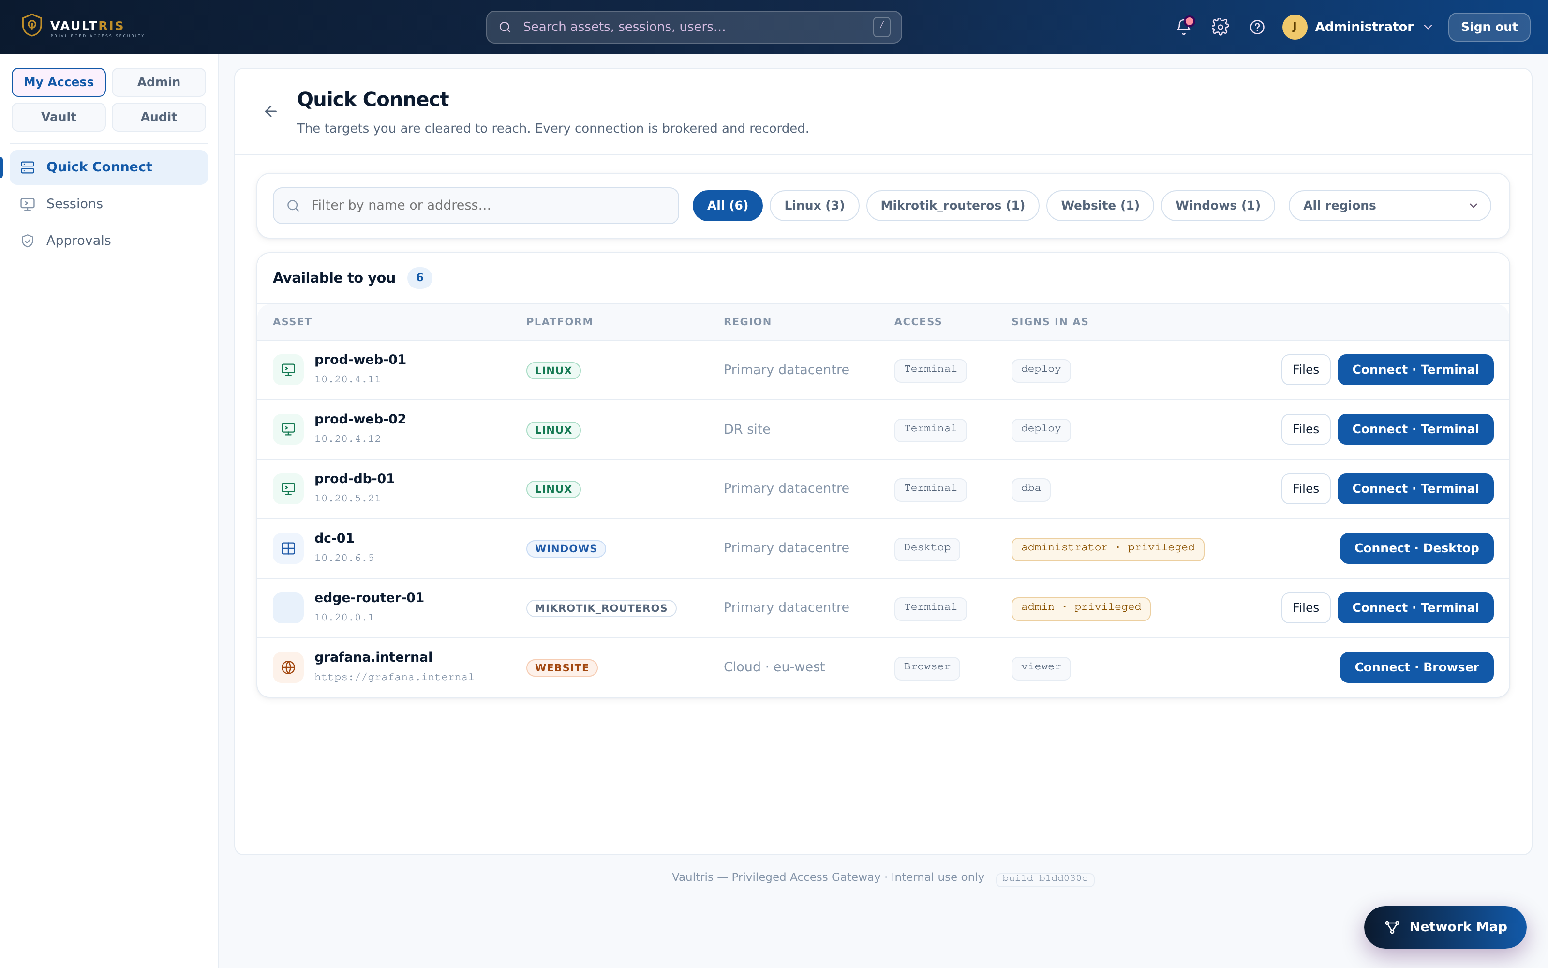Filter by Windows (1) chip
This screenshot has width=1548, height=968.
click(1218, 206)
